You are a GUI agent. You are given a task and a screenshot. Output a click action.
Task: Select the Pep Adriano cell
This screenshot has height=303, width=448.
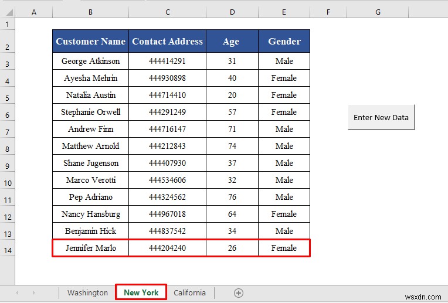point(90,197)
